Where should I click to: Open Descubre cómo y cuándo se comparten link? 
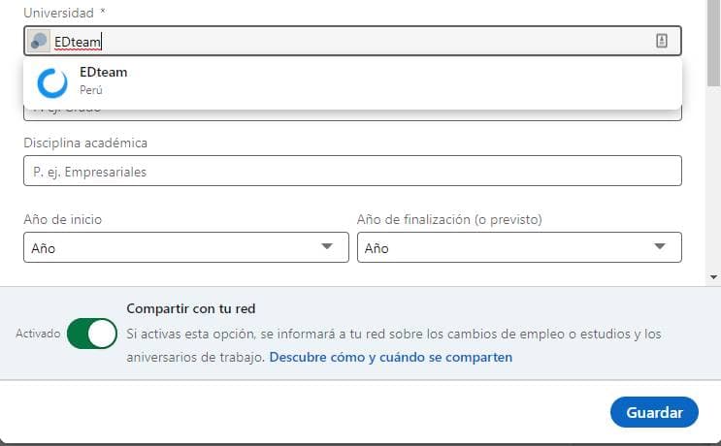click(391, 358)
